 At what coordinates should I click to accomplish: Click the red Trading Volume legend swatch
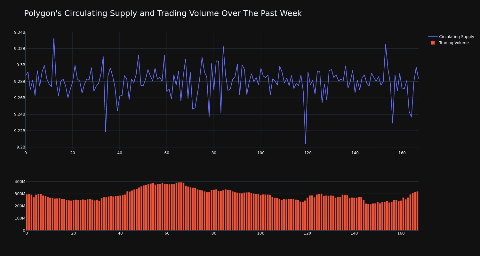433,43
